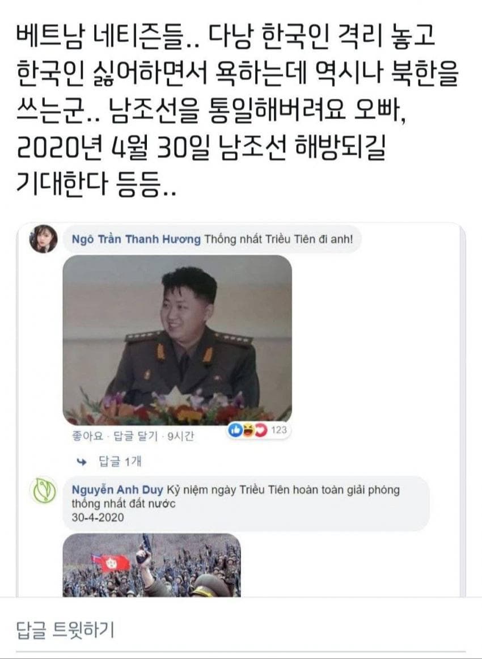482x659 pixels.
Task: Click the blue like reaction icon
Action: click(x=235, y=430)
